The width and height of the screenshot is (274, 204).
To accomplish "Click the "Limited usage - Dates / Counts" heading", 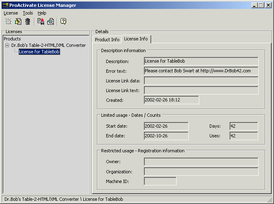I will click(131, 115).
